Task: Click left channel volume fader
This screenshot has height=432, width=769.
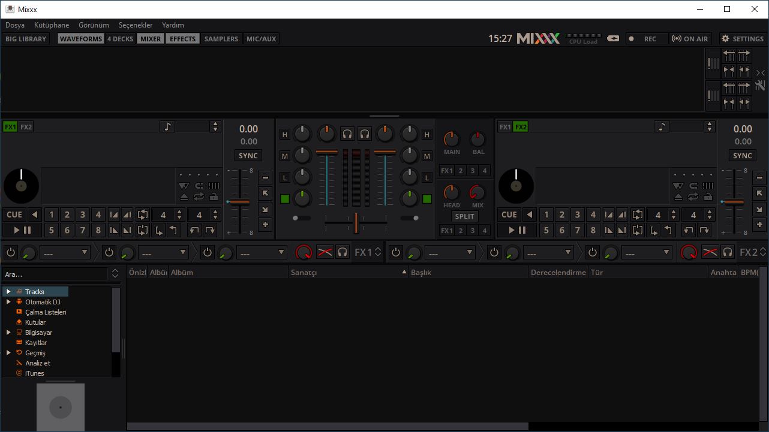Action: [327, 152]
